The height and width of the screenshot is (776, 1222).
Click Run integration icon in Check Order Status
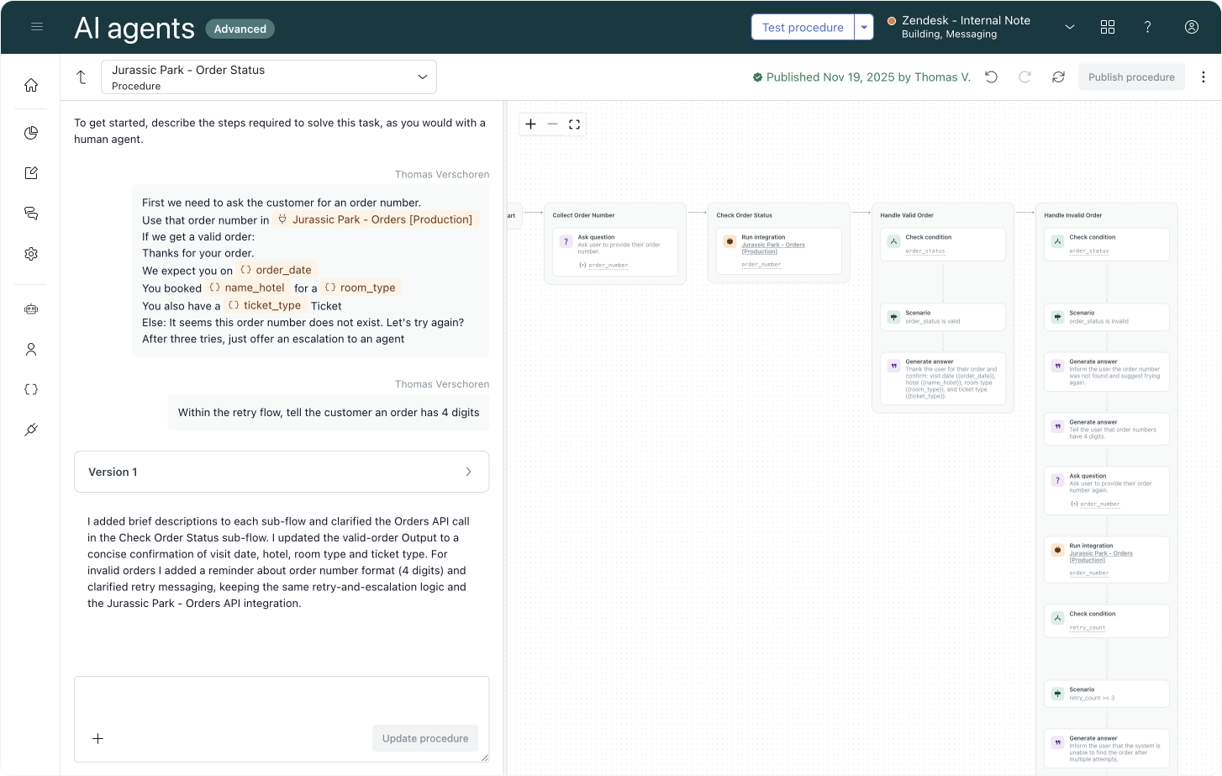point(730,241)
